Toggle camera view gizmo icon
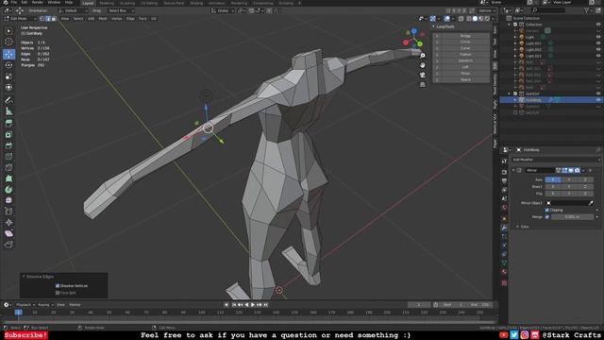 click(423, 75)
